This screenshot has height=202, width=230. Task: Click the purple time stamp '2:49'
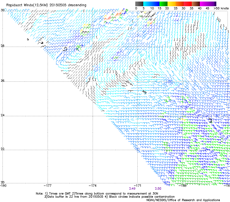click(x=132, y=189)
